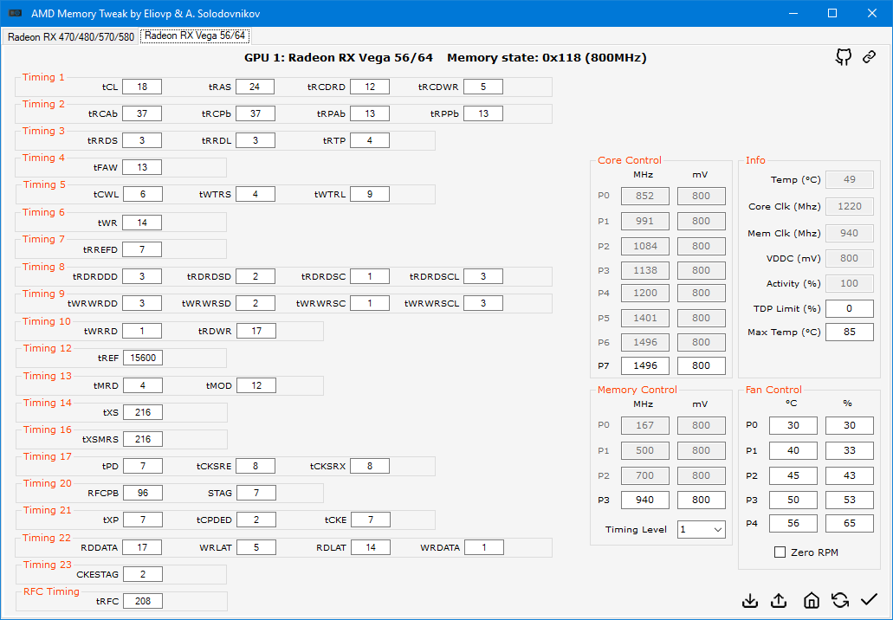Select the tRFC field showing 208
This screenshot has width=893, height=620.
coord(143,601)
